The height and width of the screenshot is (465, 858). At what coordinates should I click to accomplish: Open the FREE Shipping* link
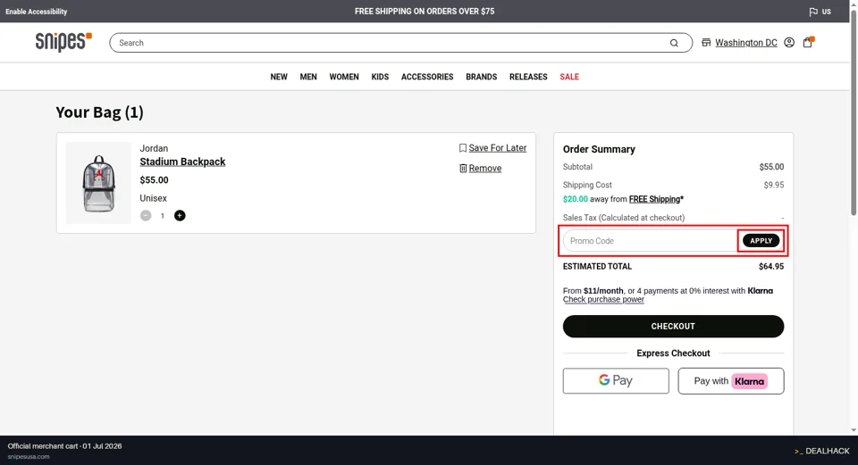pos(656,199)
